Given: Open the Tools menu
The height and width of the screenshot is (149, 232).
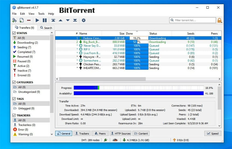Looking at the screenshot, I should click(41, 14).
